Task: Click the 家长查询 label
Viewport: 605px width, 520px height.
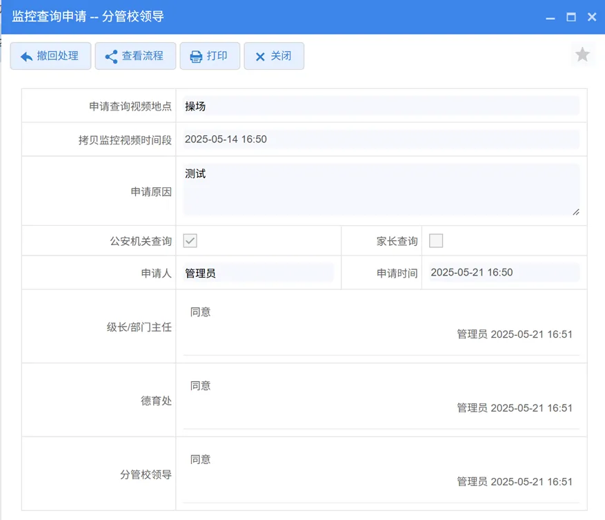Action: 397,241
